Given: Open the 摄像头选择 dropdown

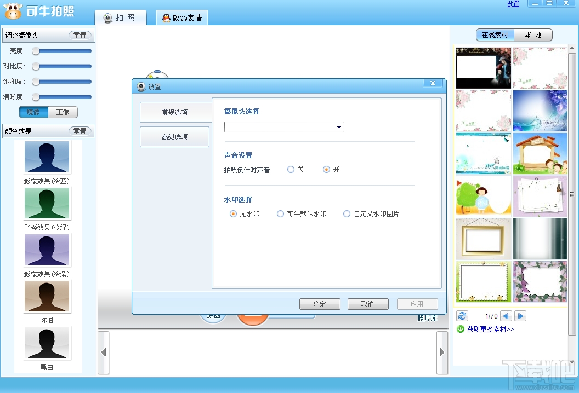Looking at the screenshot, I should click(284, 127).
